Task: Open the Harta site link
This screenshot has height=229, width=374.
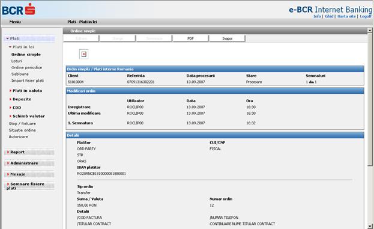Action: click(x=346, y=16)
